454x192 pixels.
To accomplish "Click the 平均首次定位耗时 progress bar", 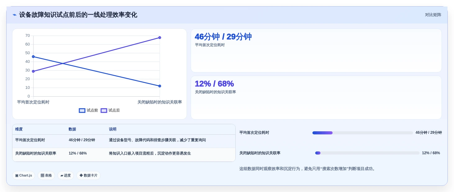I will pyautogui.click(x=363, y=133).
